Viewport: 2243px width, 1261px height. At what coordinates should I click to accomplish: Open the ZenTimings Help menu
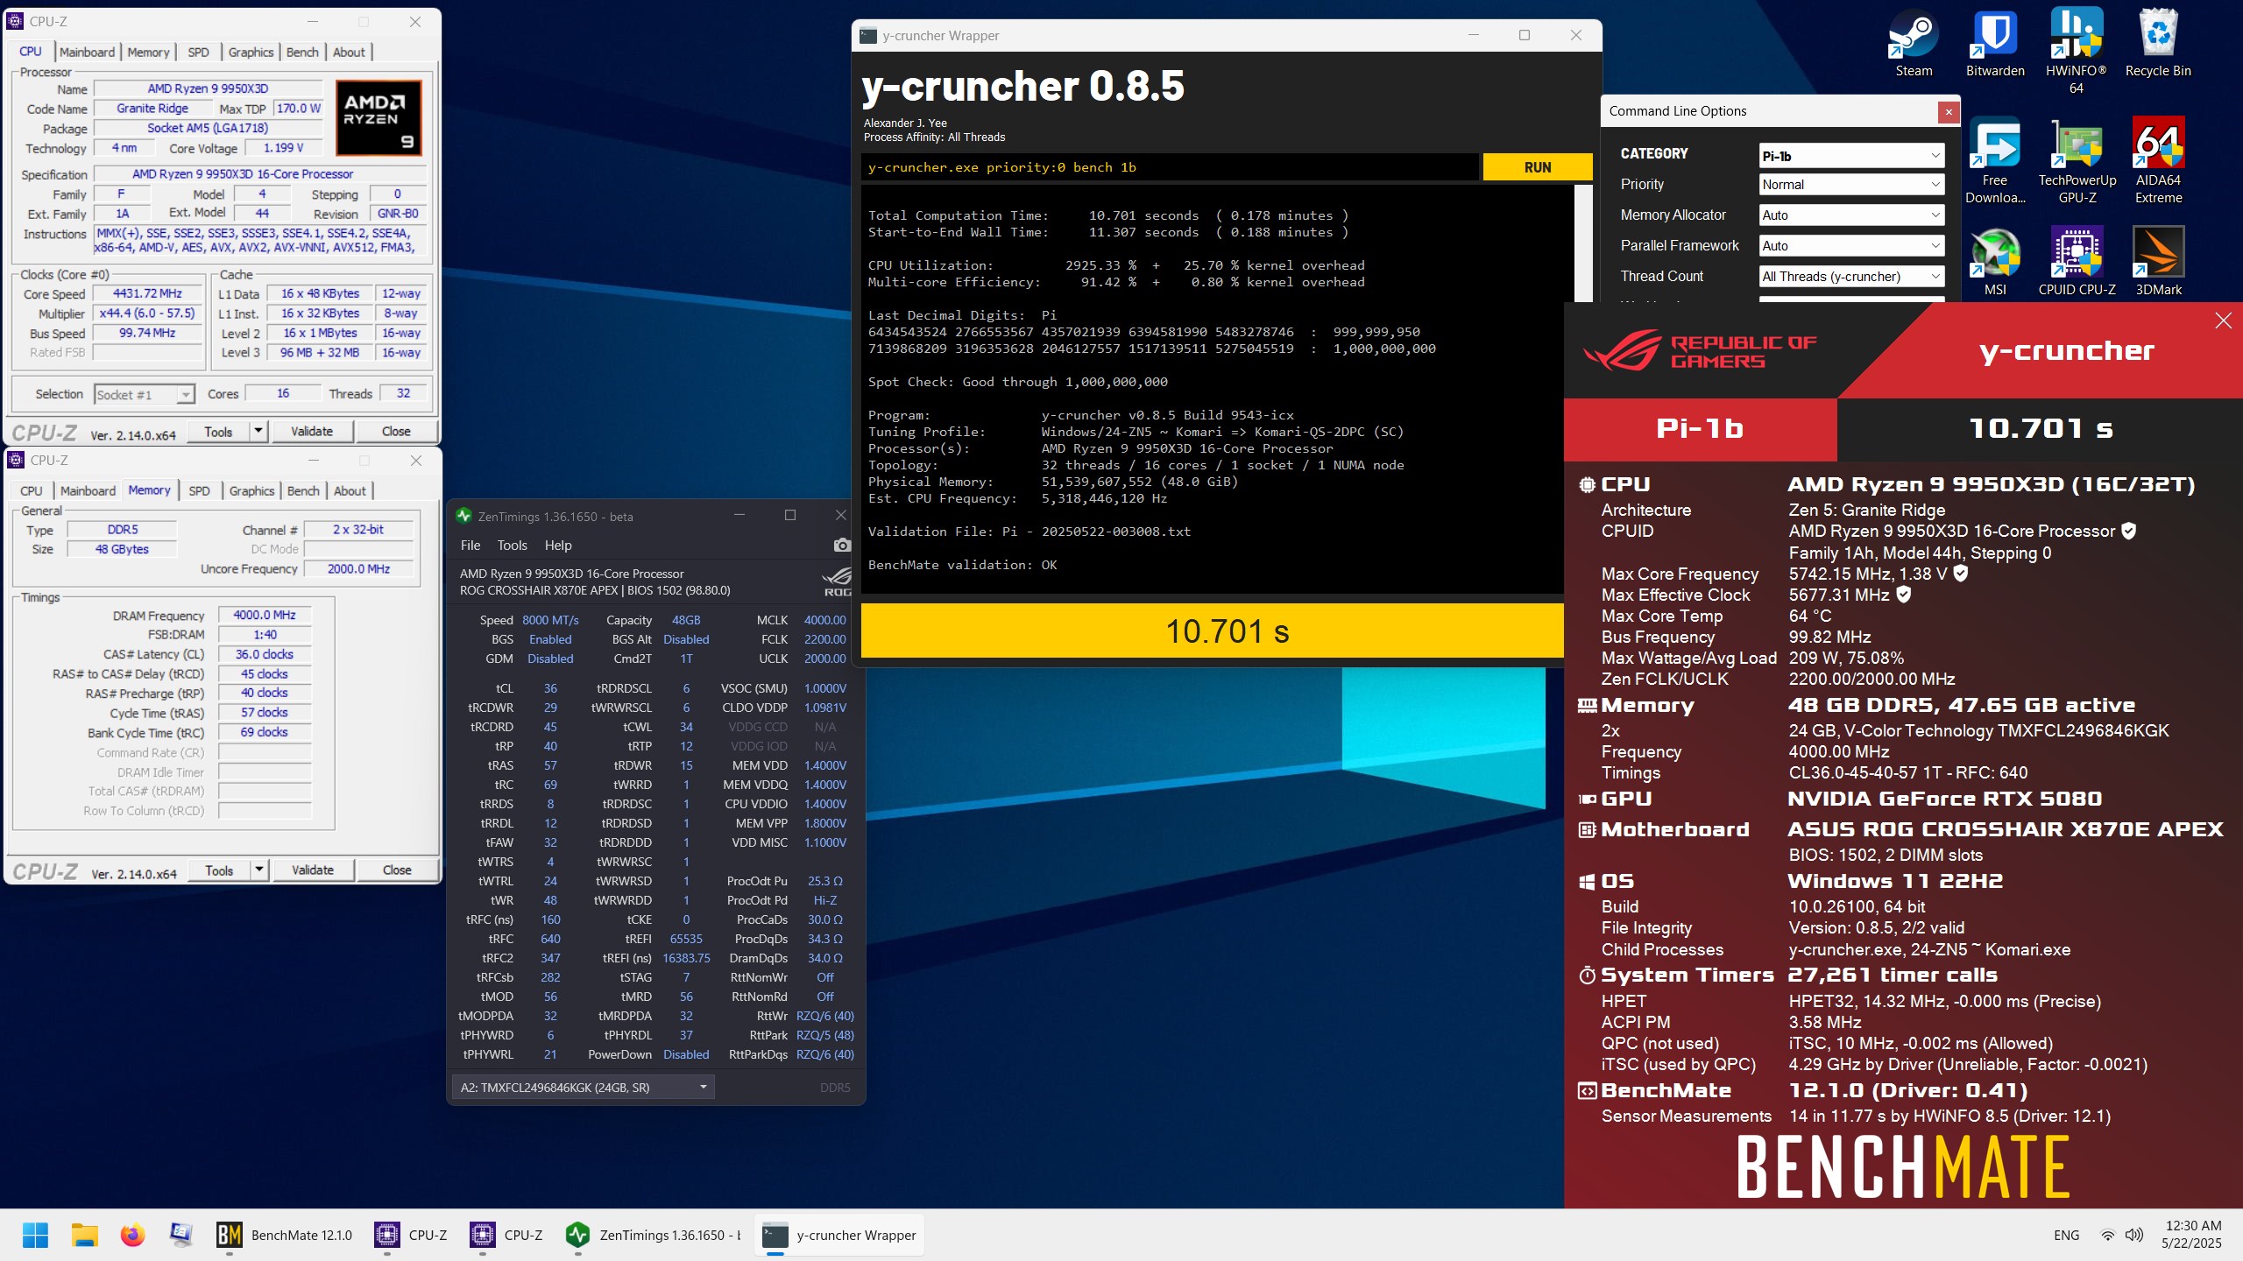coord(558,545)
